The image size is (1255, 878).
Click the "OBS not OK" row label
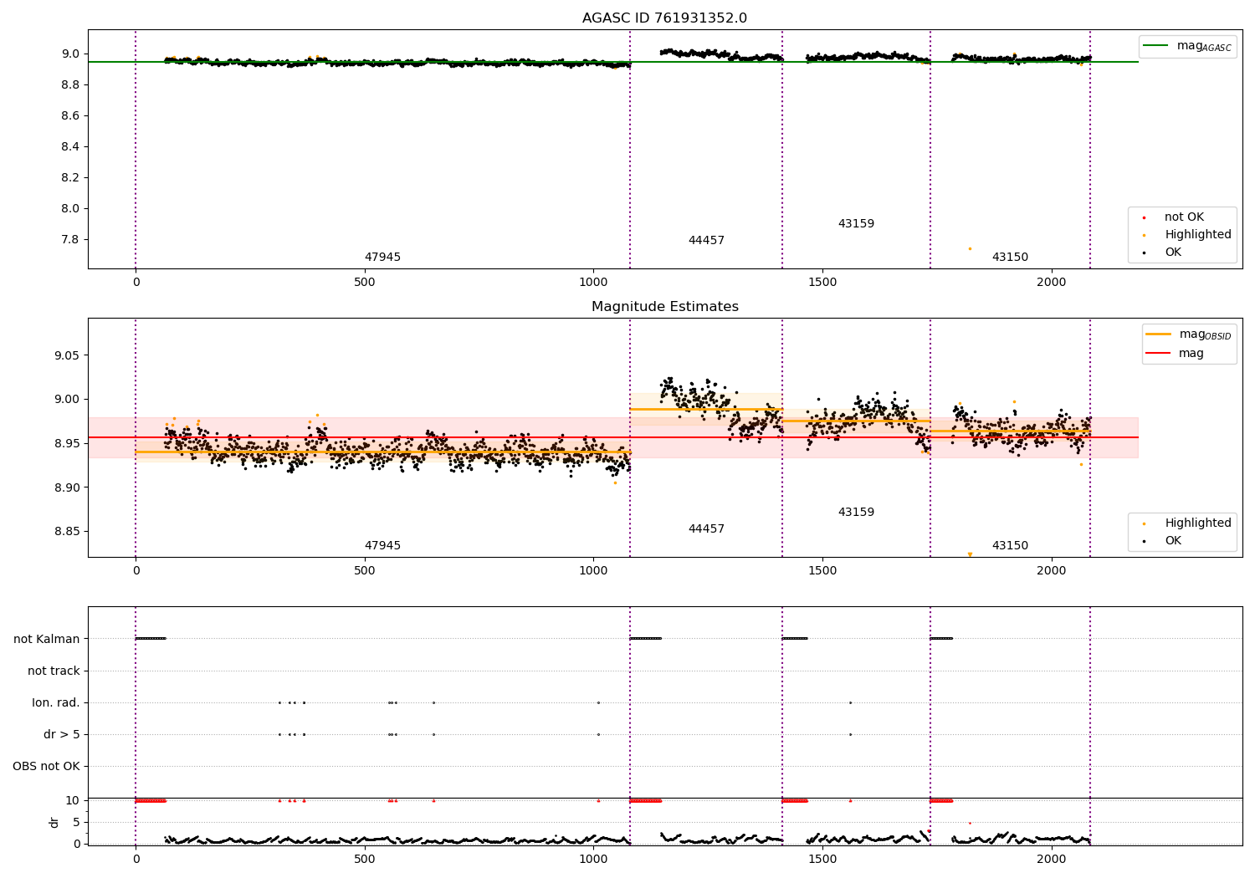(47, 767)
